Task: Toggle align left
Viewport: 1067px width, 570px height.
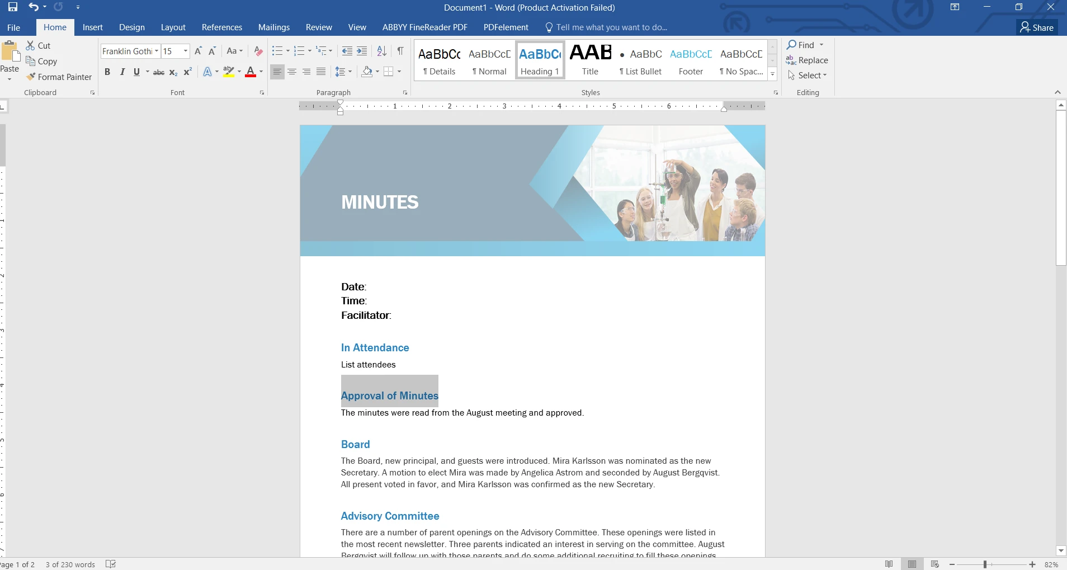Action: (x=277, y=72)
